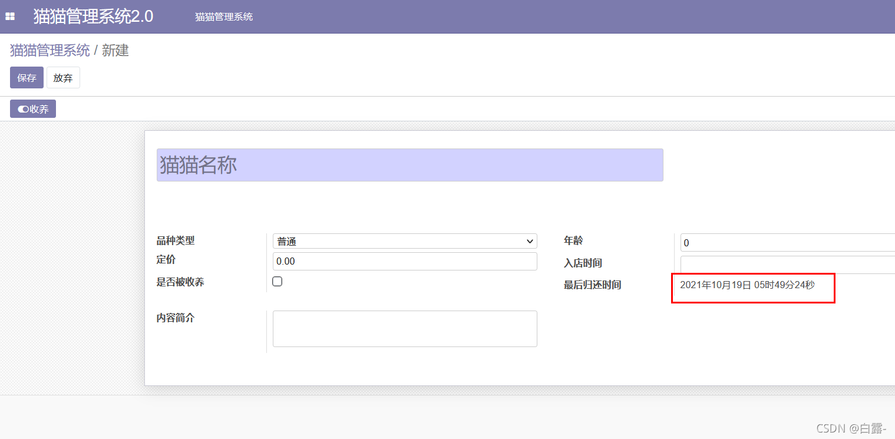The width and height of the screenshot is (895, 439).
Task: Click the 内容简介 field label
Action: tap(176, 318)
